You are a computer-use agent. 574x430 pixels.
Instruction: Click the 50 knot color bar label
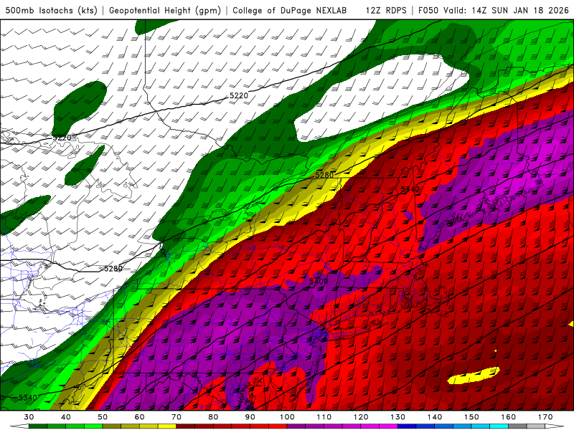[x=103, y=417]
